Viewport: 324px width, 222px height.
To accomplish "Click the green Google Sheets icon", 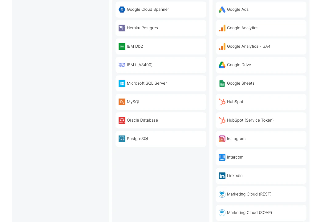I will pos(222,83).
